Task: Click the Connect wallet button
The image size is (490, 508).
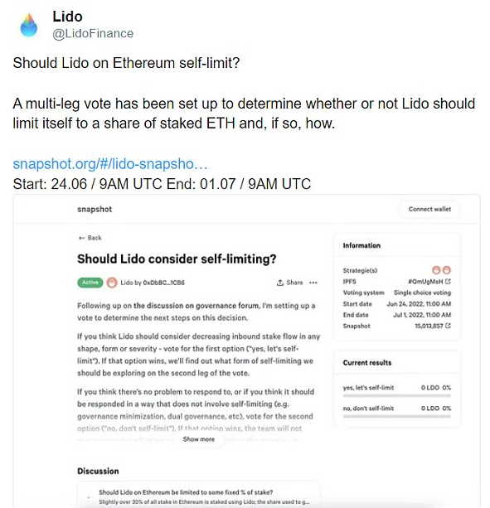Action: tap(429, 210)
